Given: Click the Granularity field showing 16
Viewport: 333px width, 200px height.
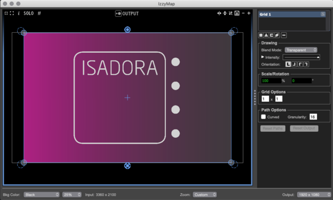Looking at the screenshot, I should [313, 117].
